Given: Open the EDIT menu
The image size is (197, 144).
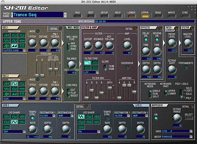Looking at the screenshot, I should 91,16.
